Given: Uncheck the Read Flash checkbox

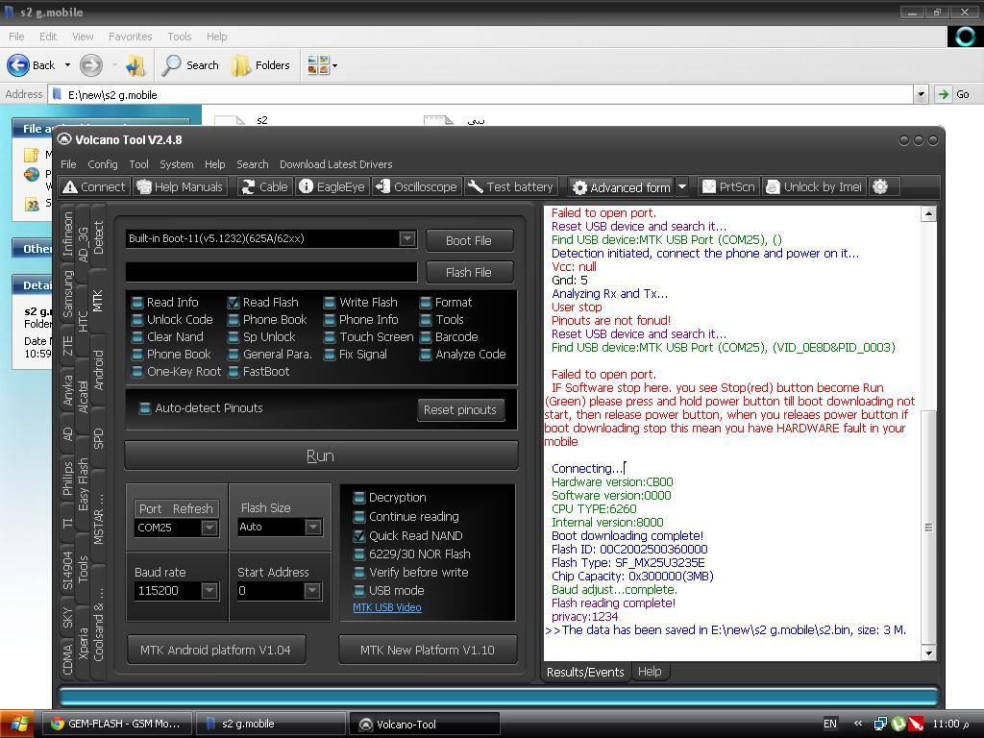Looking at the screenshot, I should 234,303.
